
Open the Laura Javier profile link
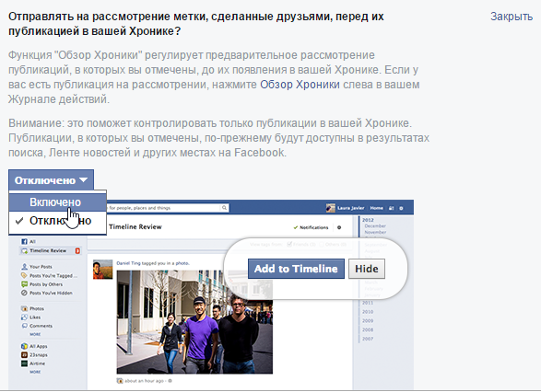[x=350, y=208]
